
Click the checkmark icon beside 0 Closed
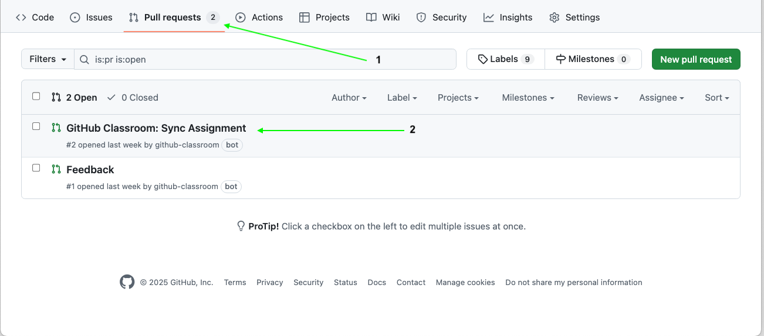[x=111, y=97]
